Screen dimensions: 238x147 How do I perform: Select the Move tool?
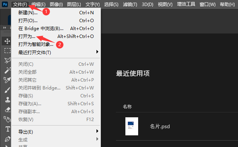(7, 41)
